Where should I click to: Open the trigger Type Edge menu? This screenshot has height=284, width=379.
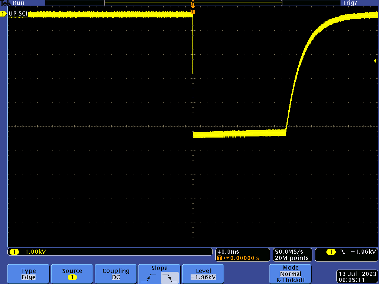28,274
